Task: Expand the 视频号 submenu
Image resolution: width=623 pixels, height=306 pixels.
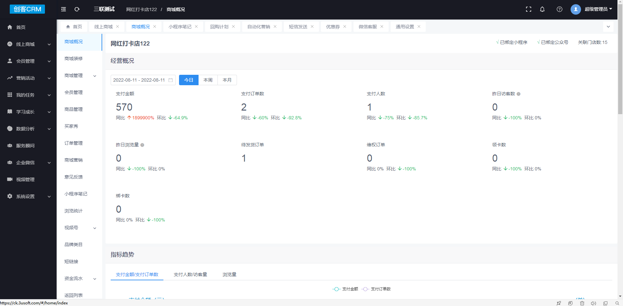Action: [x=95, y=228]
